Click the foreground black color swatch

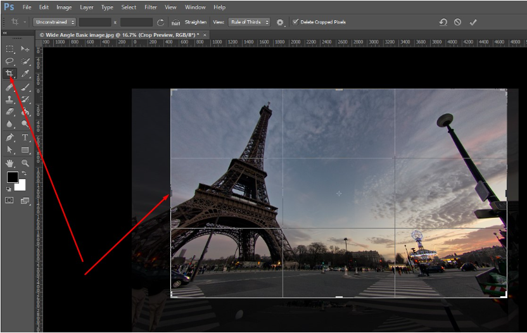(13, 177)
